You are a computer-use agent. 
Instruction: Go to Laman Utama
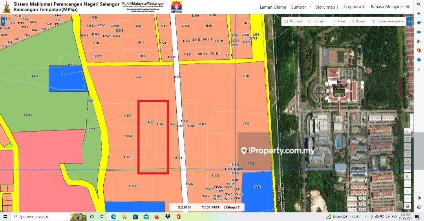click(x=273, y=7)
